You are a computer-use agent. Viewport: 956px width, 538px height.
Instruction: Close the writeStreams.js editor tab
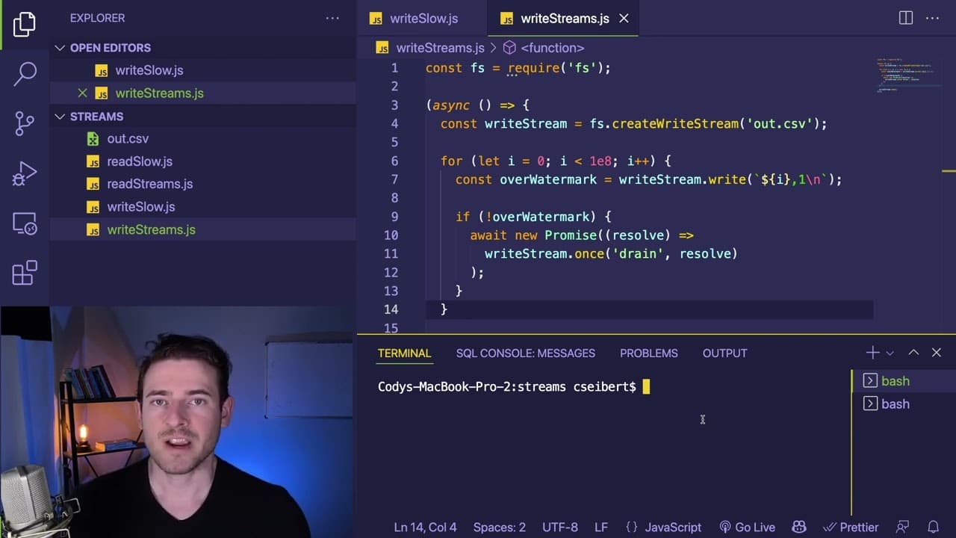(624, 19)
